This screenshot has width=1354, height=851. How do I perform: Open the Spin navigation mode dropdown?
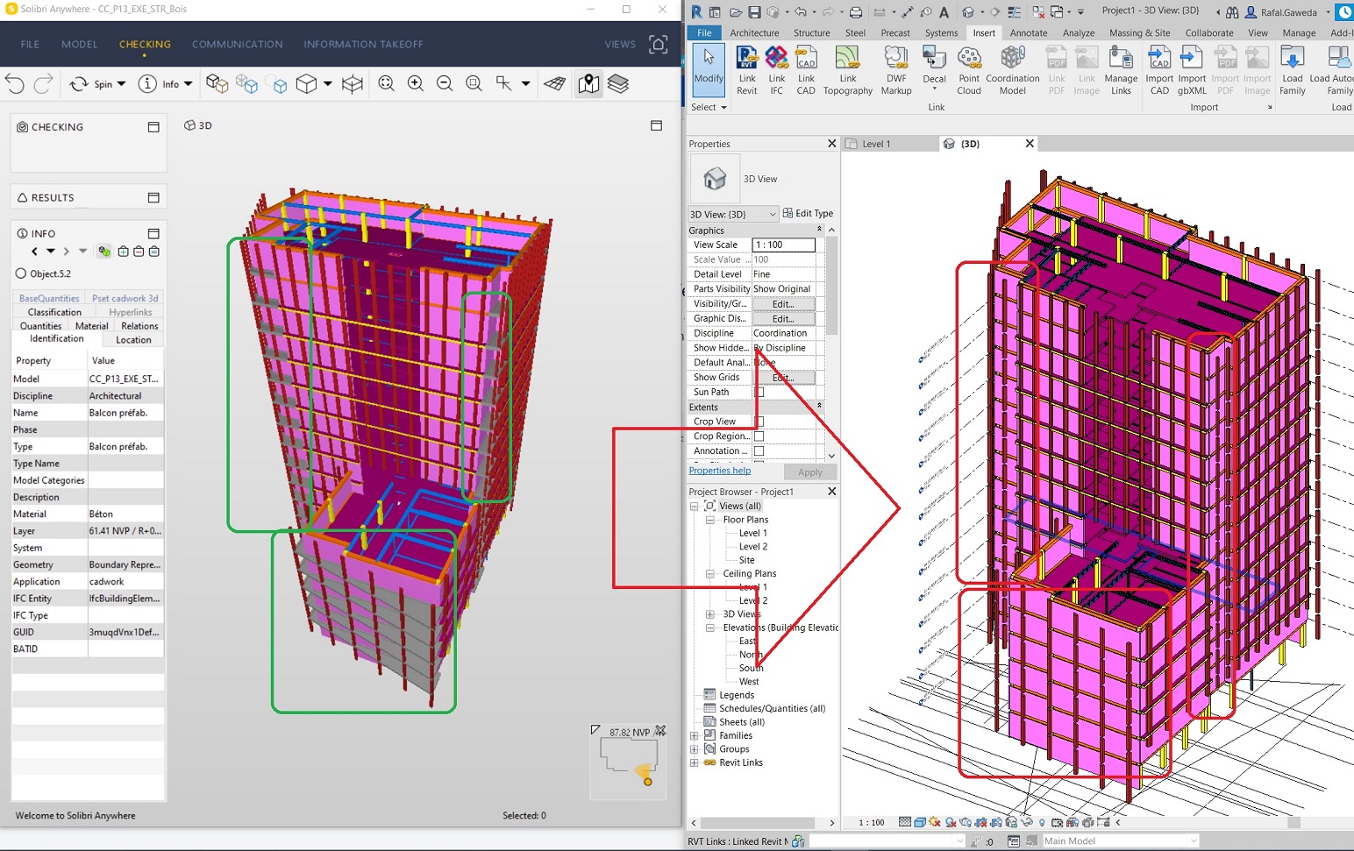click(121, 84)
